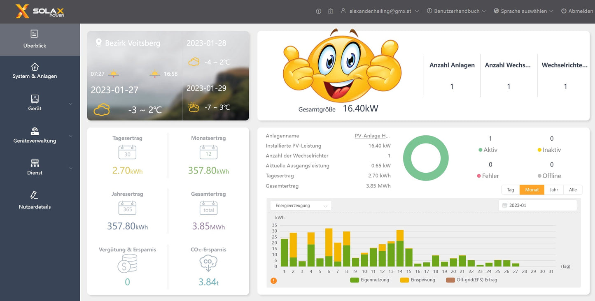Open the Dienst panel
Viewport: 595px width, 301px height.
click(x=34, y=167)
